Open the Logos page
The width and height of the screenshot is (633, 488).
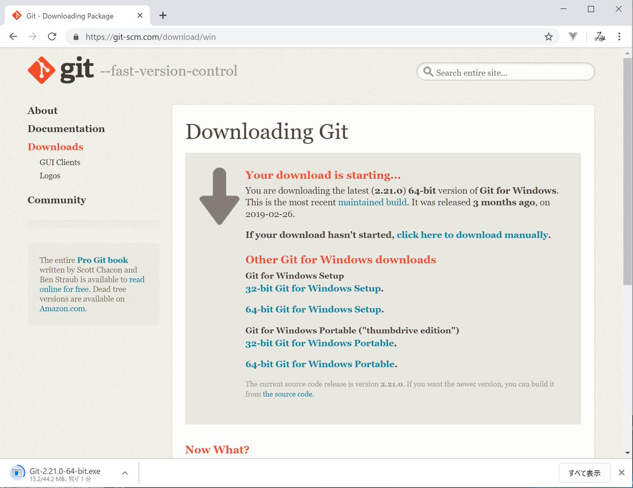(50, 176)
